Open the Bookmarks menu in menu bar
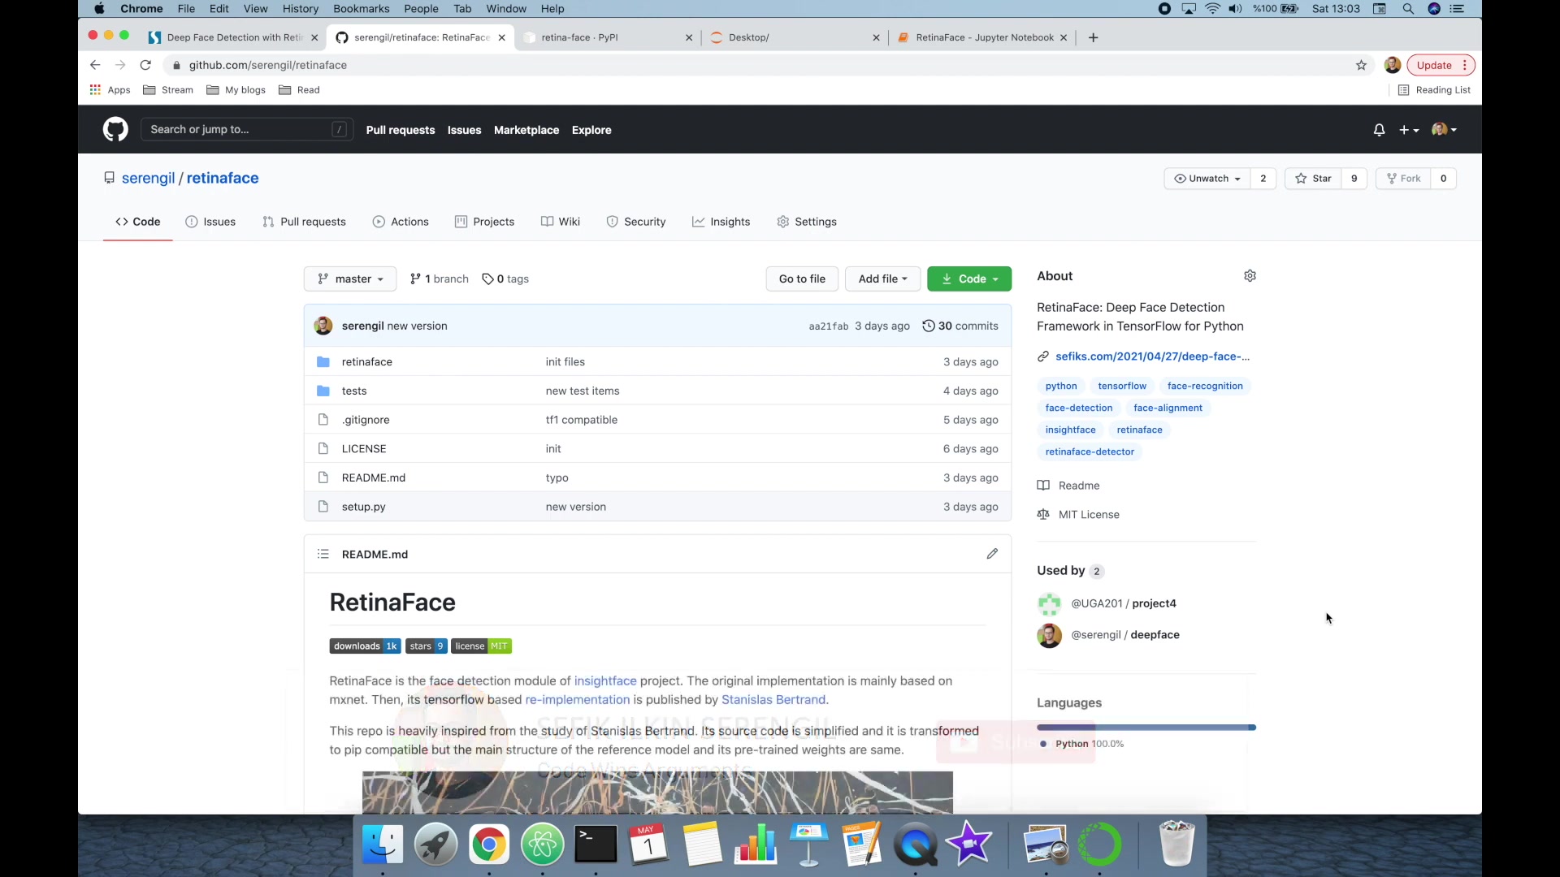Image resolution: width=1560 pixels, height=877 pixels. [361, 9]
